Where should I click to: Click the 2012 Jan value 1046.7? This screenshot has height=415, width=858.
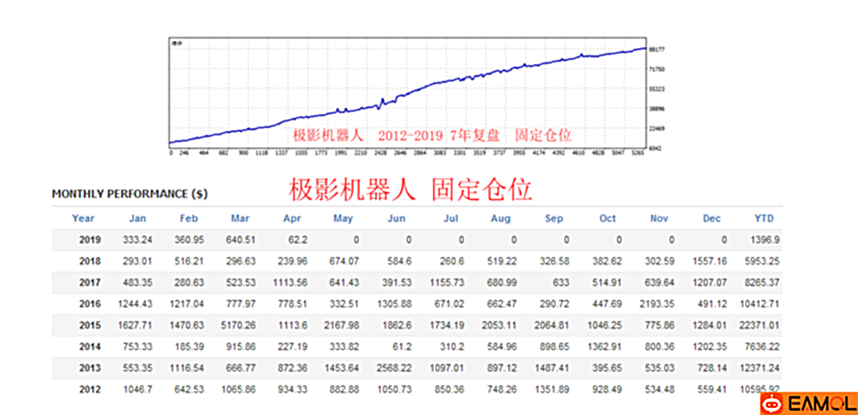(x=138, y=389)
